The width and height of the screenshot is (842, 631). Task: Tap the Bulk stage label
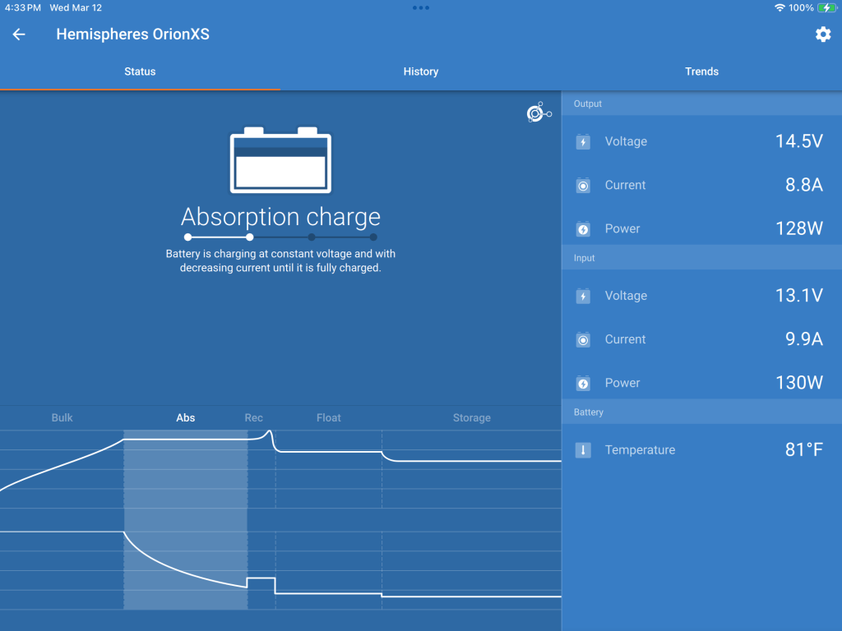[62, 417]
